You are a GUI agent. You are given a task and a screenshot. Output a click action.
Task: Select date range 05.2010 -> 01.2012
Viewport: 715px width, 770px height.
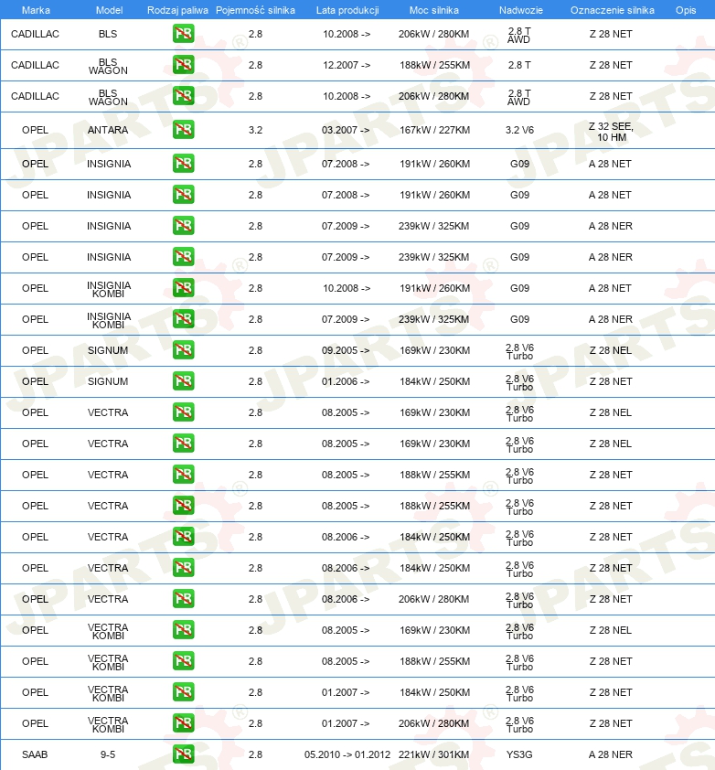pyautogui.click(x=347, y=754)
